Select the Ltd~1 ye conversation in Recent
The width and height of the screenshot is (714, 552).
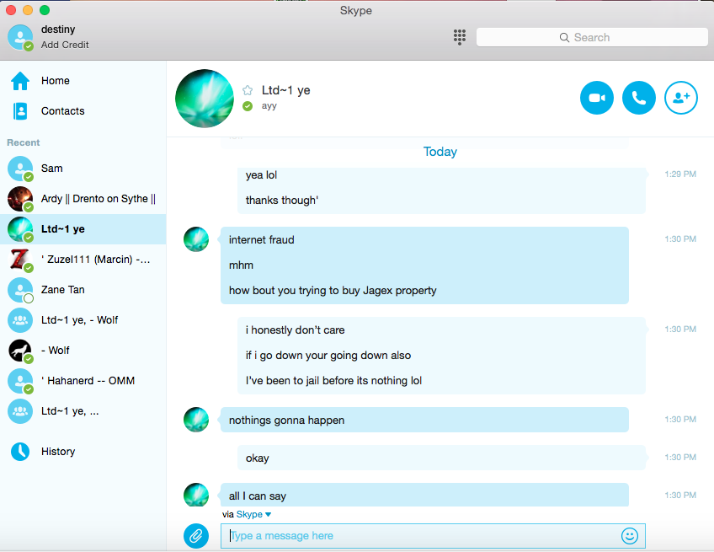pyautogui.click(x=83, y=229)
